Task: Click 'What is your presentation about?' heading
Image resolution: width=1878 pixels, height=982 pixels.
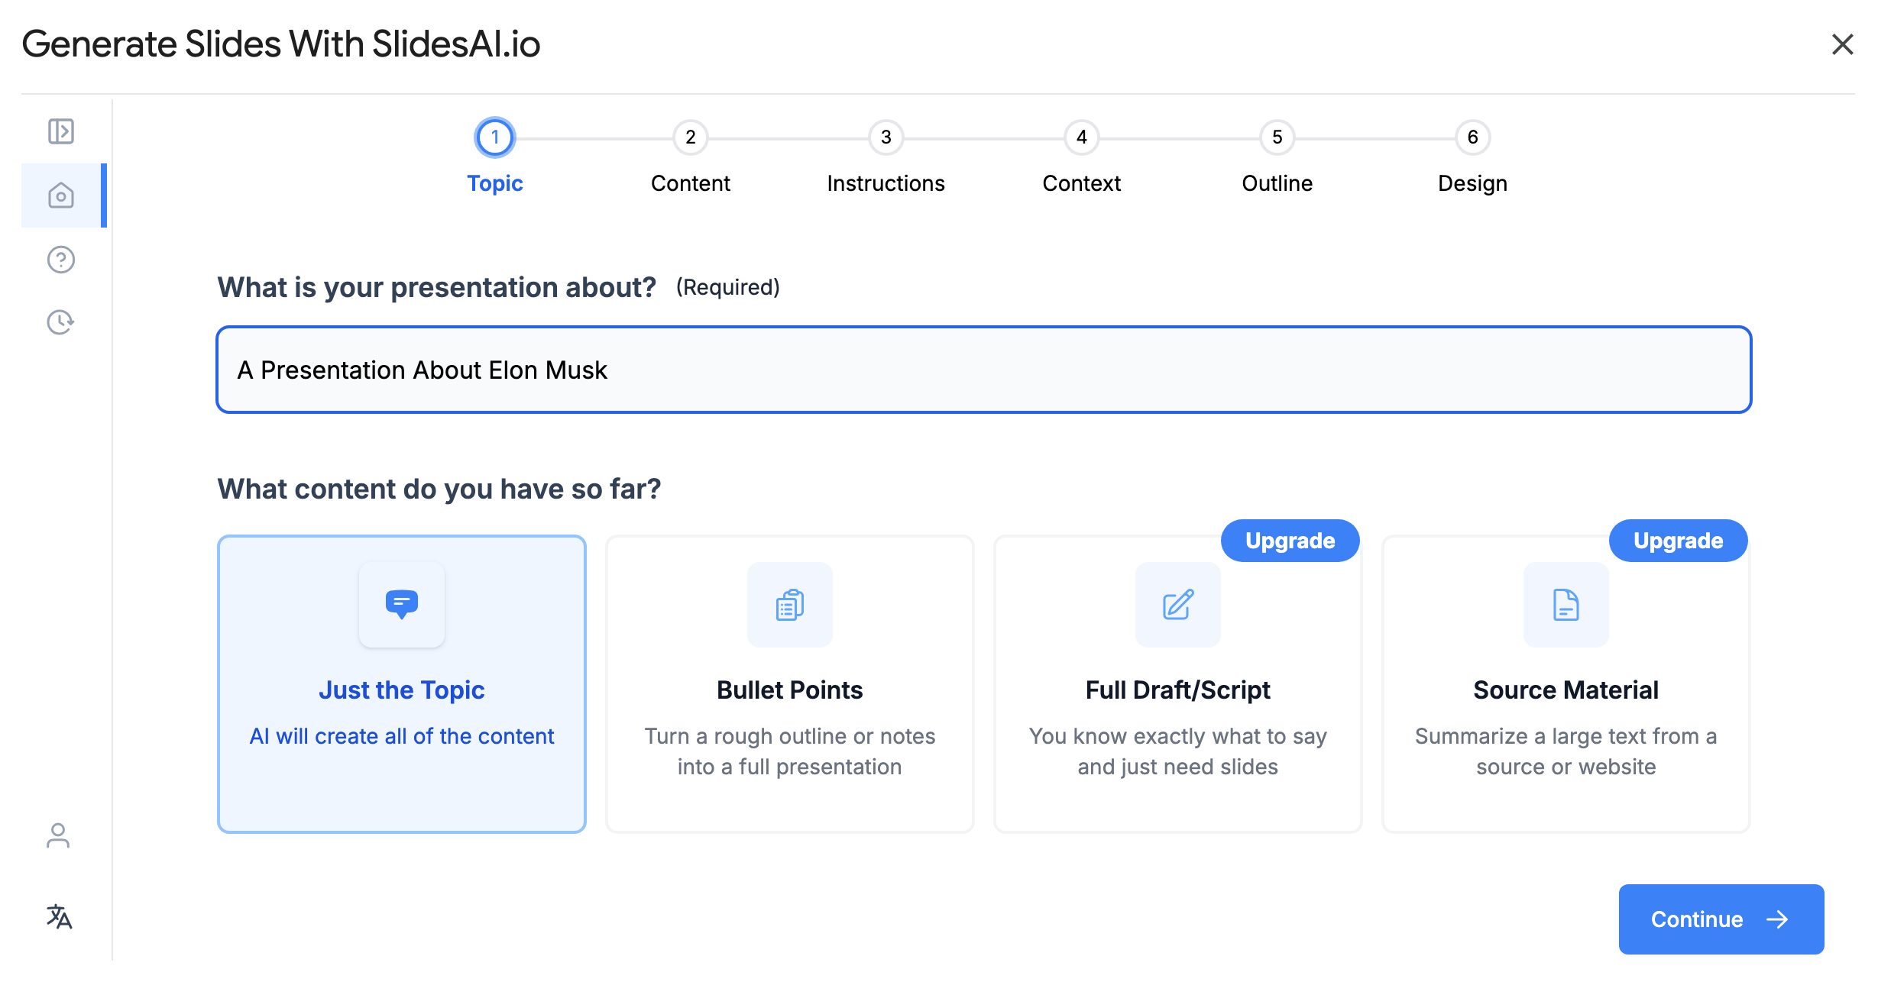Action: pos(437,287)
